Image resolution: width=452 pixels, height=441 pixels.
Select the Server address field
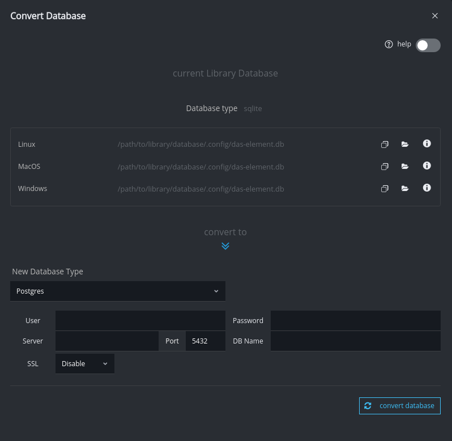(106, 341)
